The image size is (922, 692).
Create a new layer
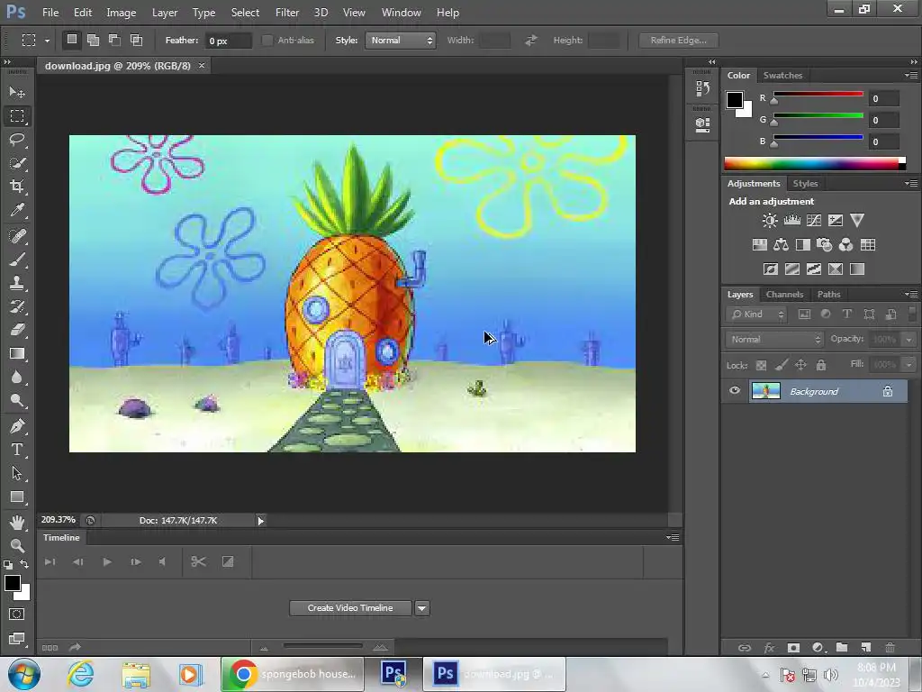pyautogui.click(x=866, y=647)
